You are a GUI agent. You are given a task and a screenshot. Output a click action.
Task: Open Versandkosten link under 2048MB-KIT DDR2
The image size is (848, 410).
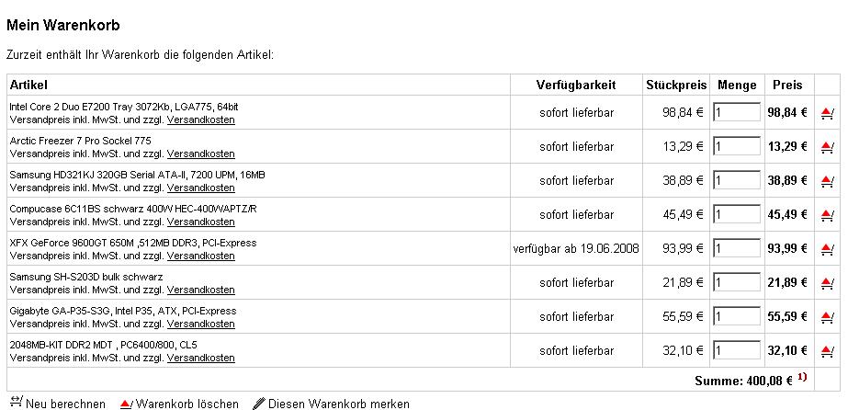coord(200,358)
